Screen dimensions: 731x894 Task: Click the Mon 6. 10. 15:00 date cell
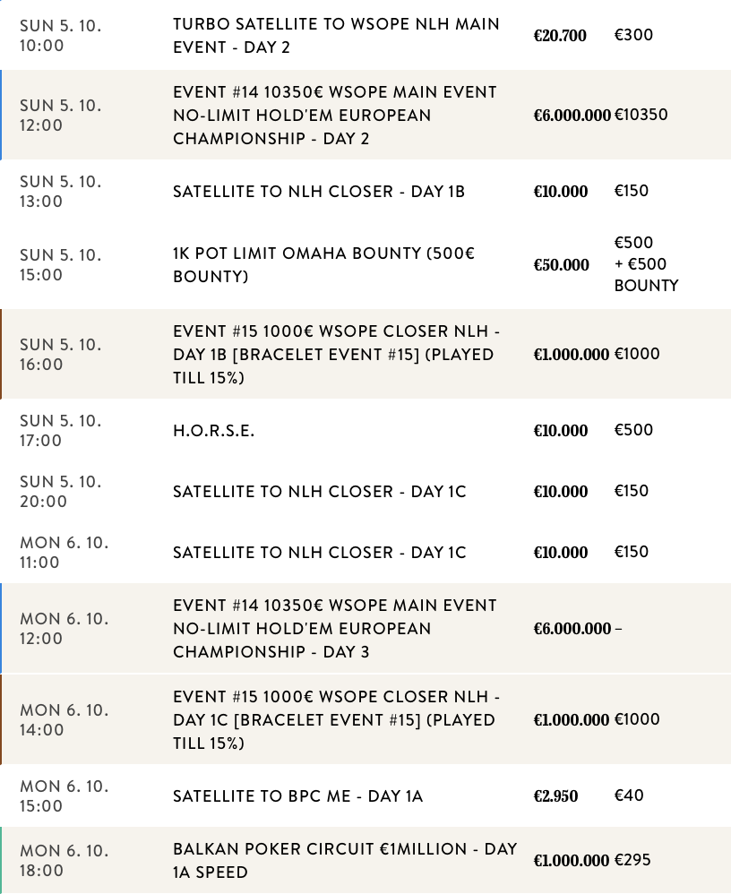64,796
